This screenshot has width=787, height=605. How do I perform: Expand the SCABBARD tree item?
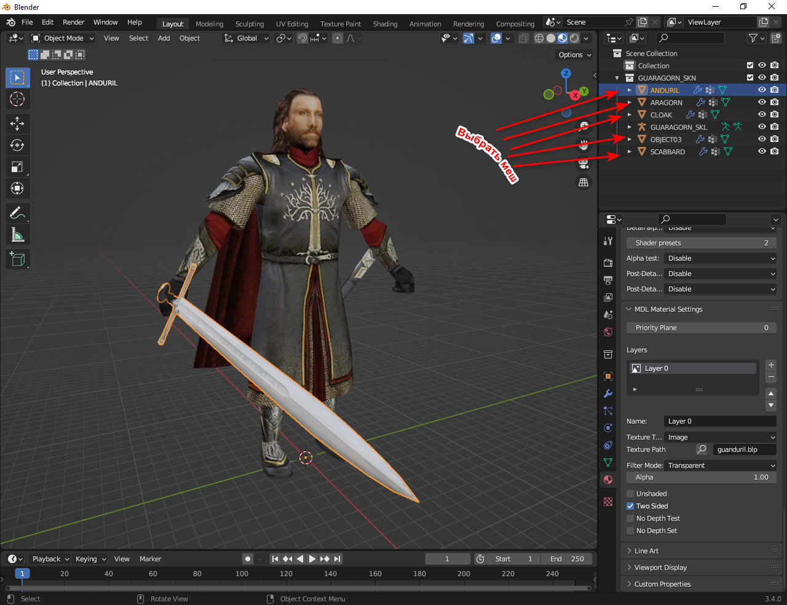pos(630,151)
